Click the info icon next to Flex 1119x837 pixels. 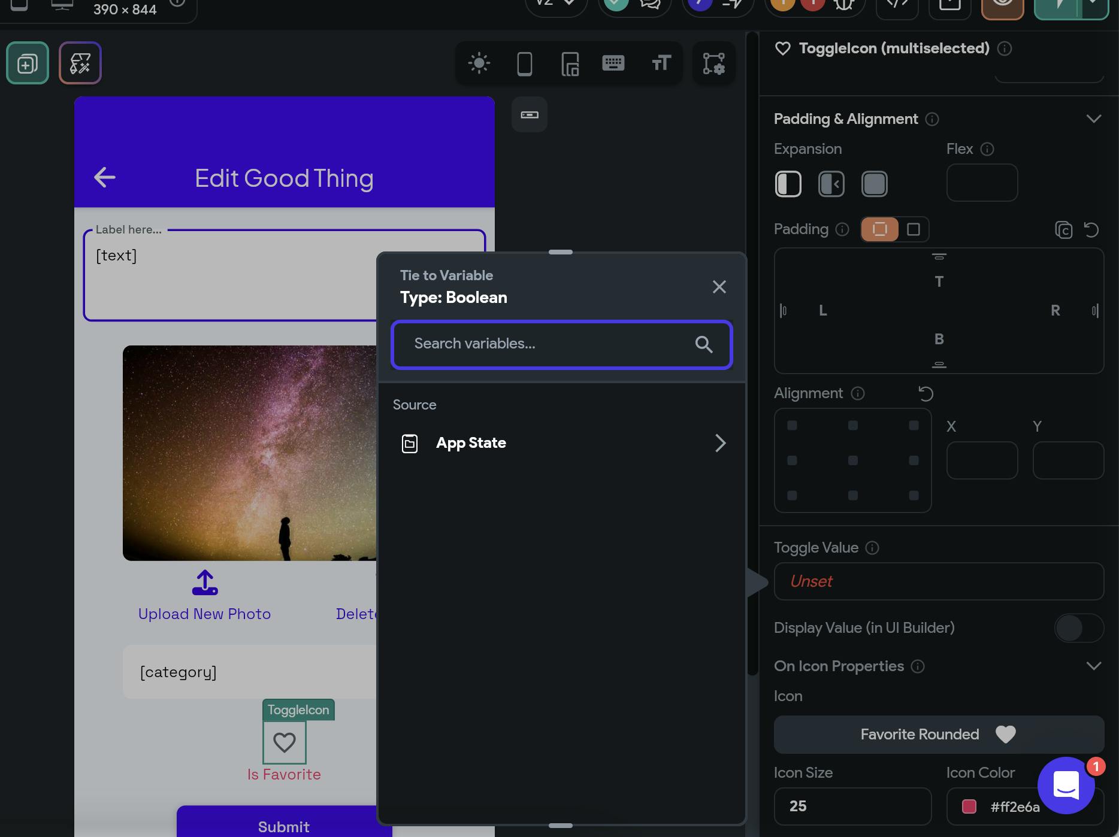tap(987, 149)
